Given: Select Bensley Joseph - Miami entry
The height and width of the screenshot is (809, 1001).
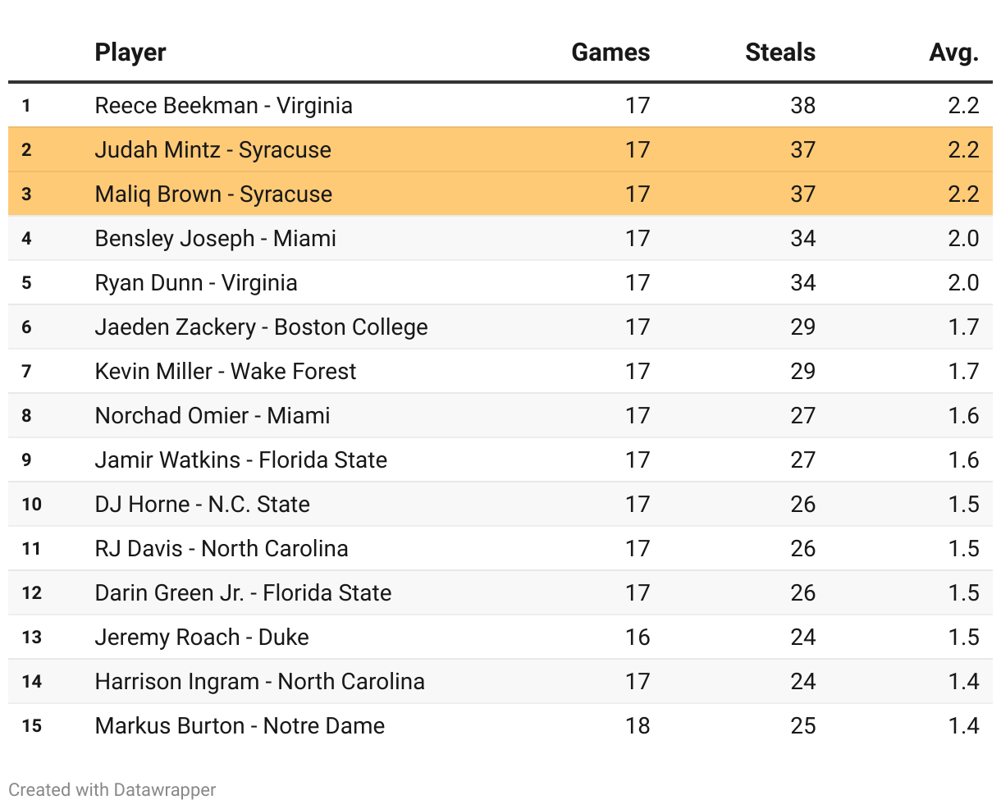Looking at the screenshot, I should pos(216,238).
